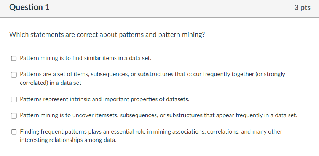
Task: Click the line 'correlated) in a data set'
Action: pos(50,82)
